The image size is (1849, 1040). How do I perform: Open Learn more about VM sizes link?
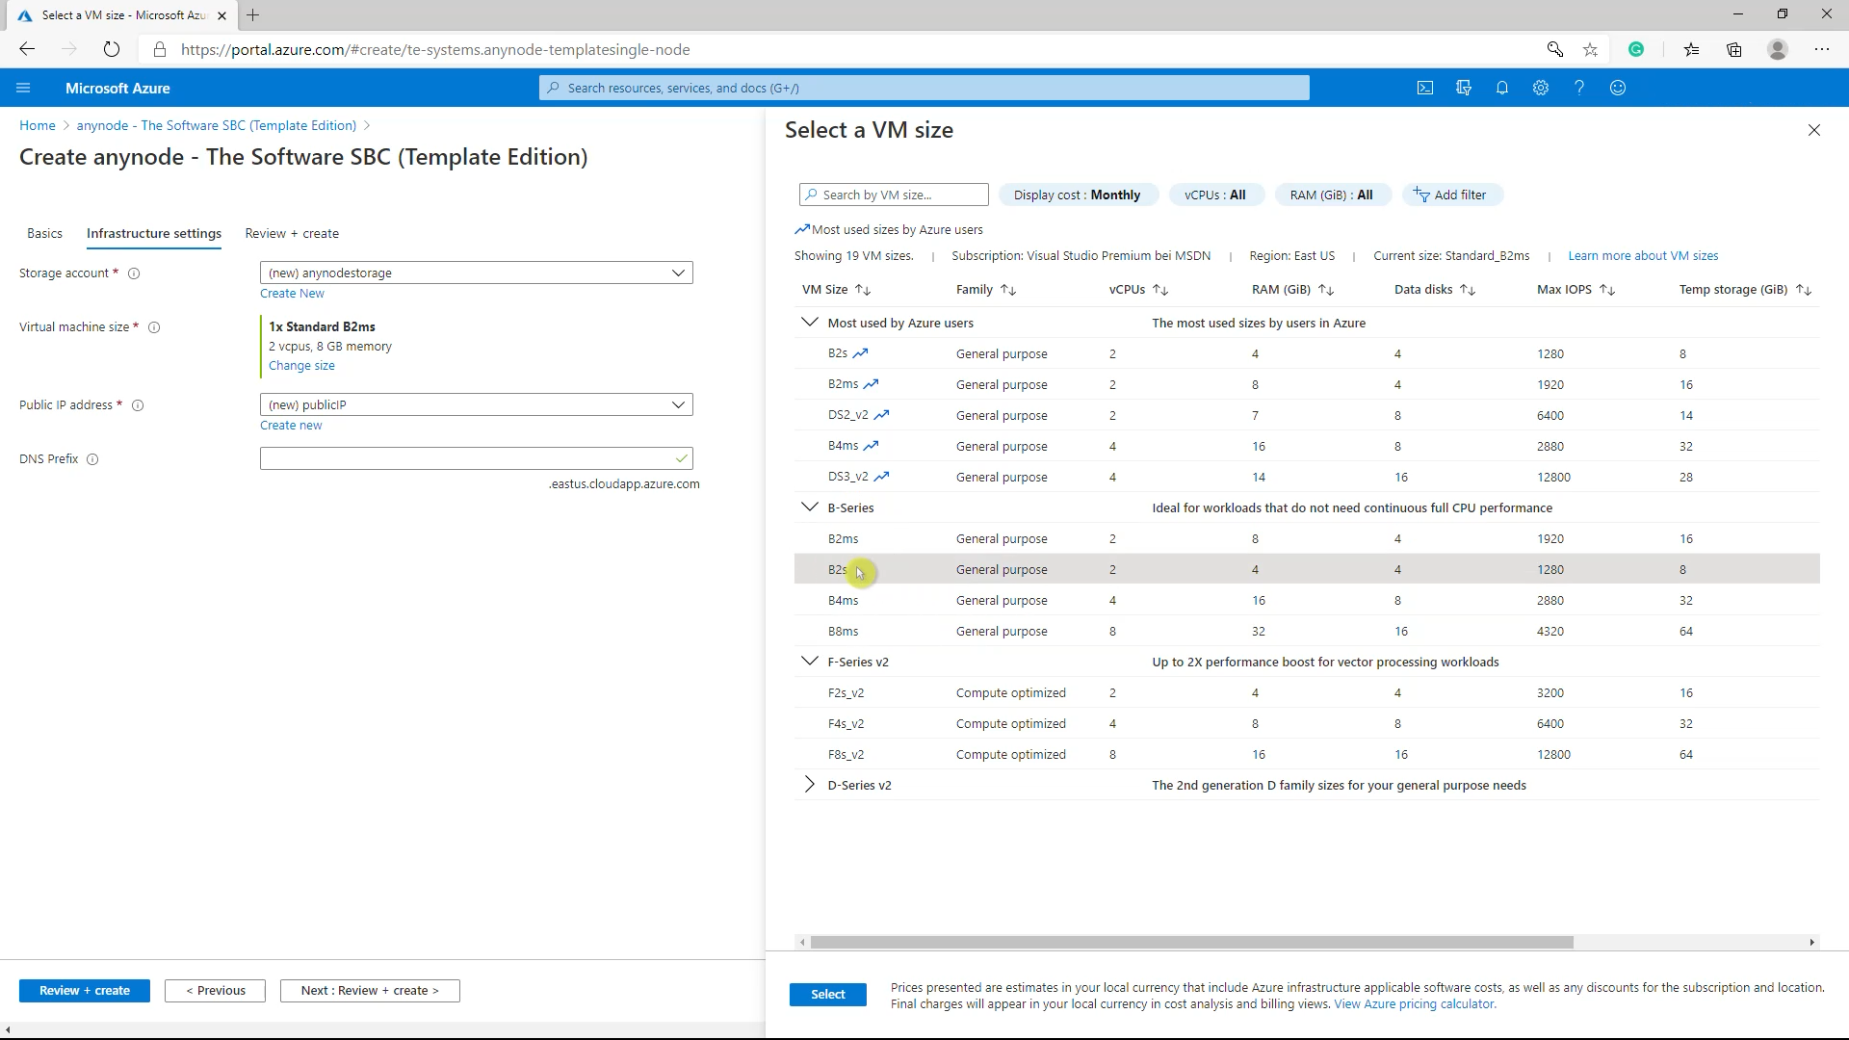coord(1643,256)
